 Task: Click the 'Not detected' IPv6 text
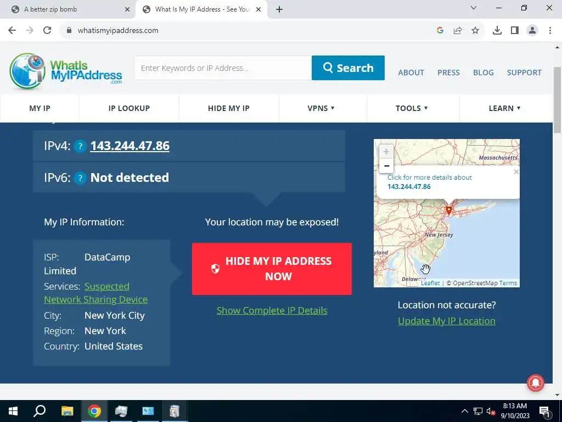[x=130, y=178]
